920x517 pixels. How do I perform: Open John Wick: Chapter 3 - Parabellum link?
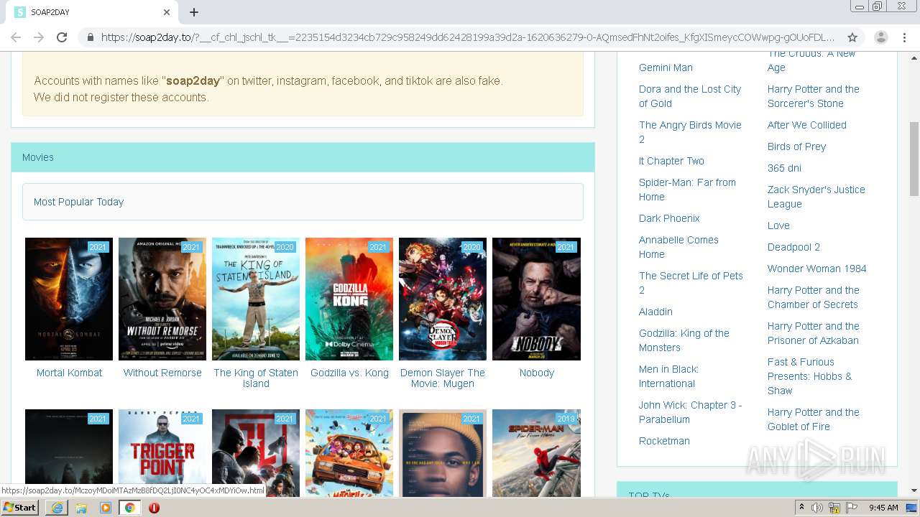(691, 412)
